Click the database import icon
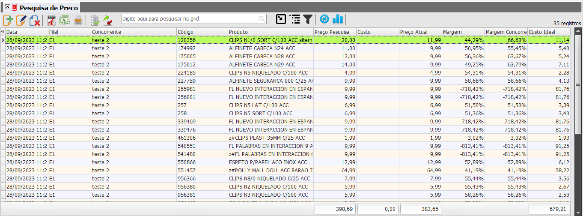 (x=95, y=20)
